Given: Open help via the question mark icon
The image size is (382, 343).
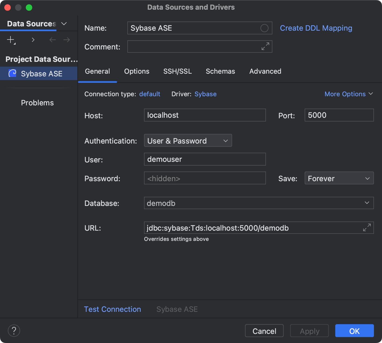Looking at the screenshot, I should [x=14, y=331].
